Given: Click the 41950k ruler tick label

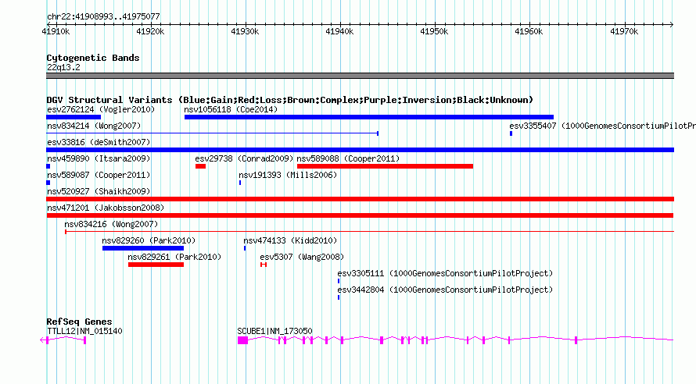Looking at the screenshot, I should tap(434, 31).
